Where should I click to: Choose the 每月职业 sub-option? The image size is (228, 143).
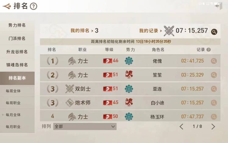[x=13, y=127]
